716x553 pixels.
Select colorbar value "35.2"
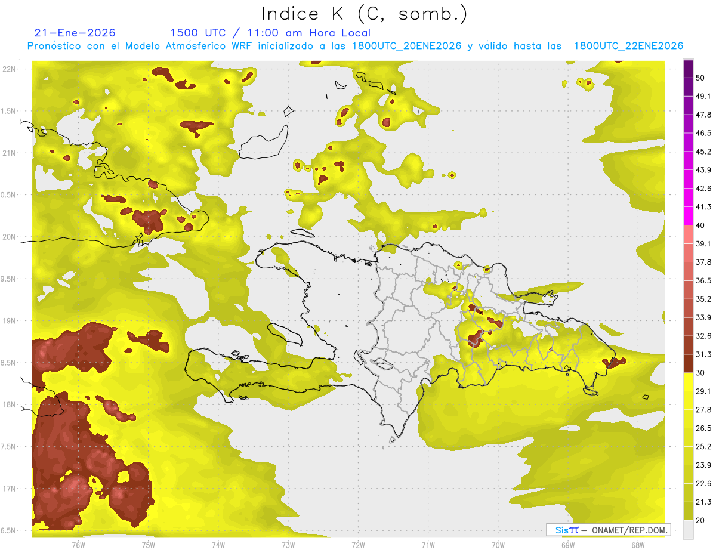click(x=703, y=299)
